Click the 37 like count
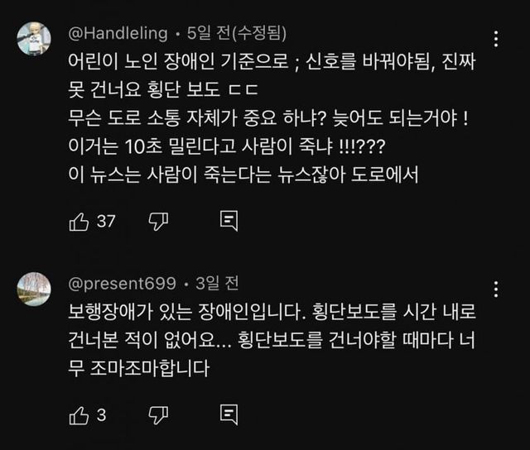 [106, 221]
